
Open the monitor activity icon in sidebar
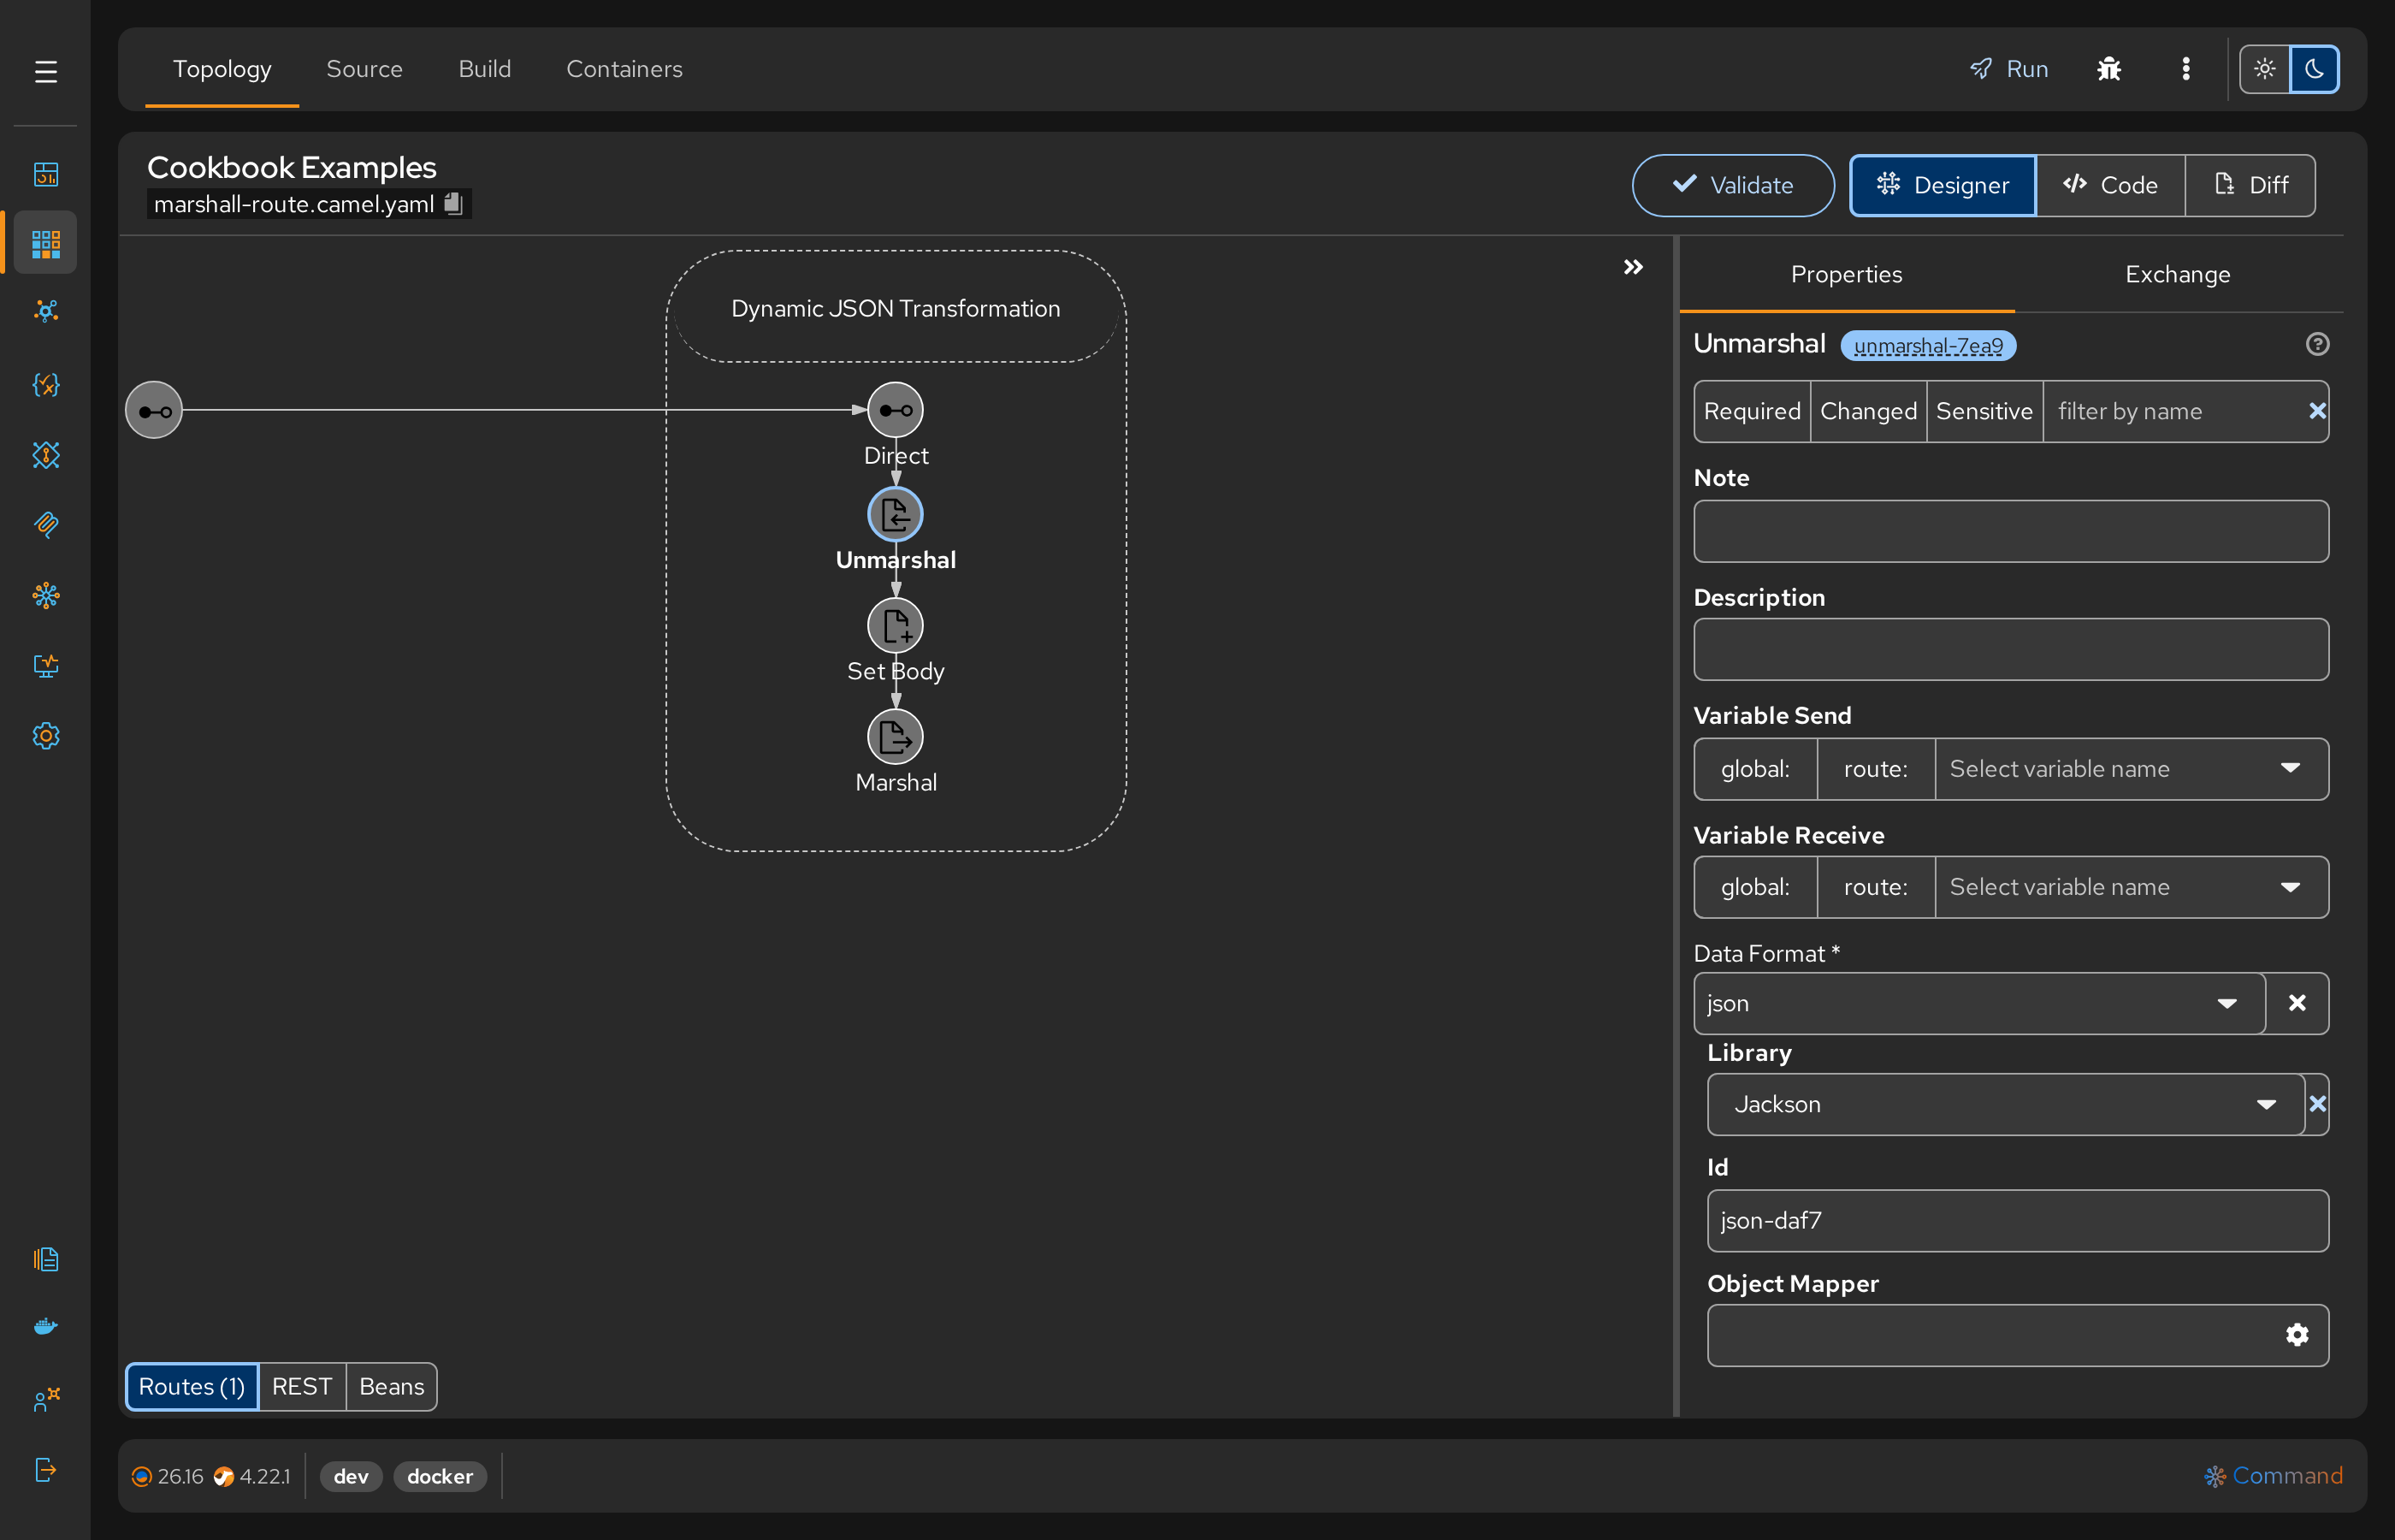pyautogui.click(x=46, y=665)
